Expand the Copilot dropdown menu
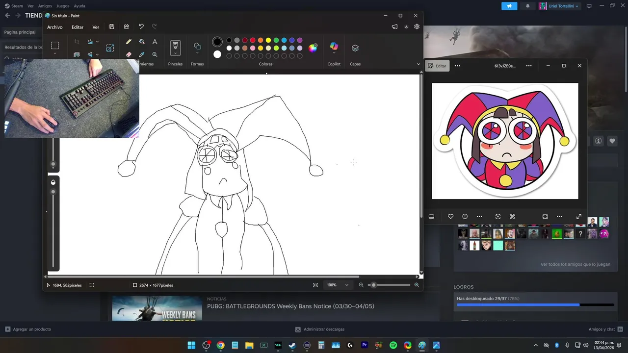The width and height of the screenshot is (628, 353). point(334,53)
